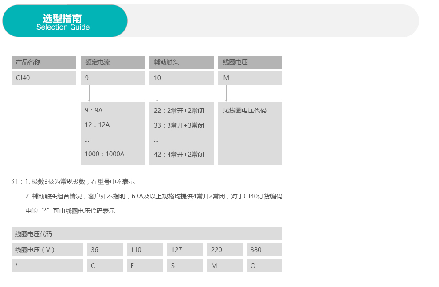Select the 额定电流 header cell
This screenshot has height=287, width=439.
pos(113,62)
